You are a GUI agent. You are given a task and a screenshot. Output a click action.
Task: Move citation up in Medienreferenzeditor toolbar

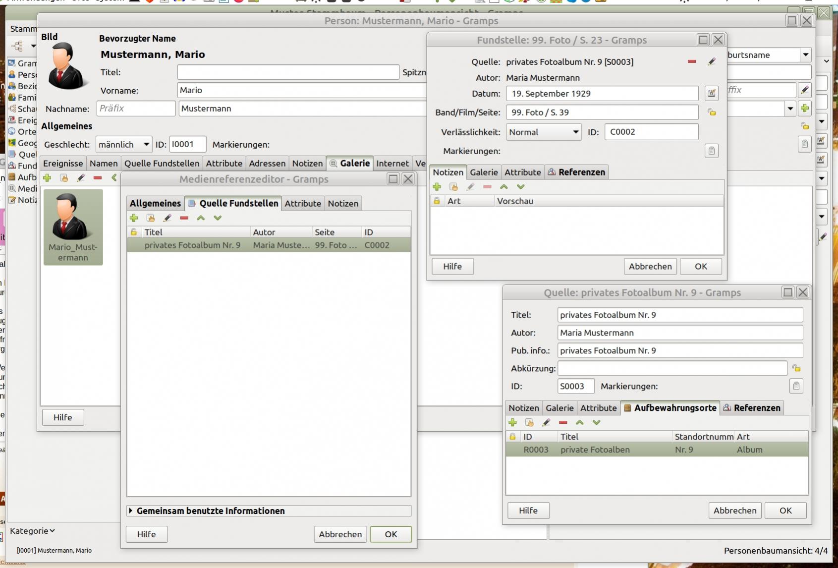pos(201,218)
